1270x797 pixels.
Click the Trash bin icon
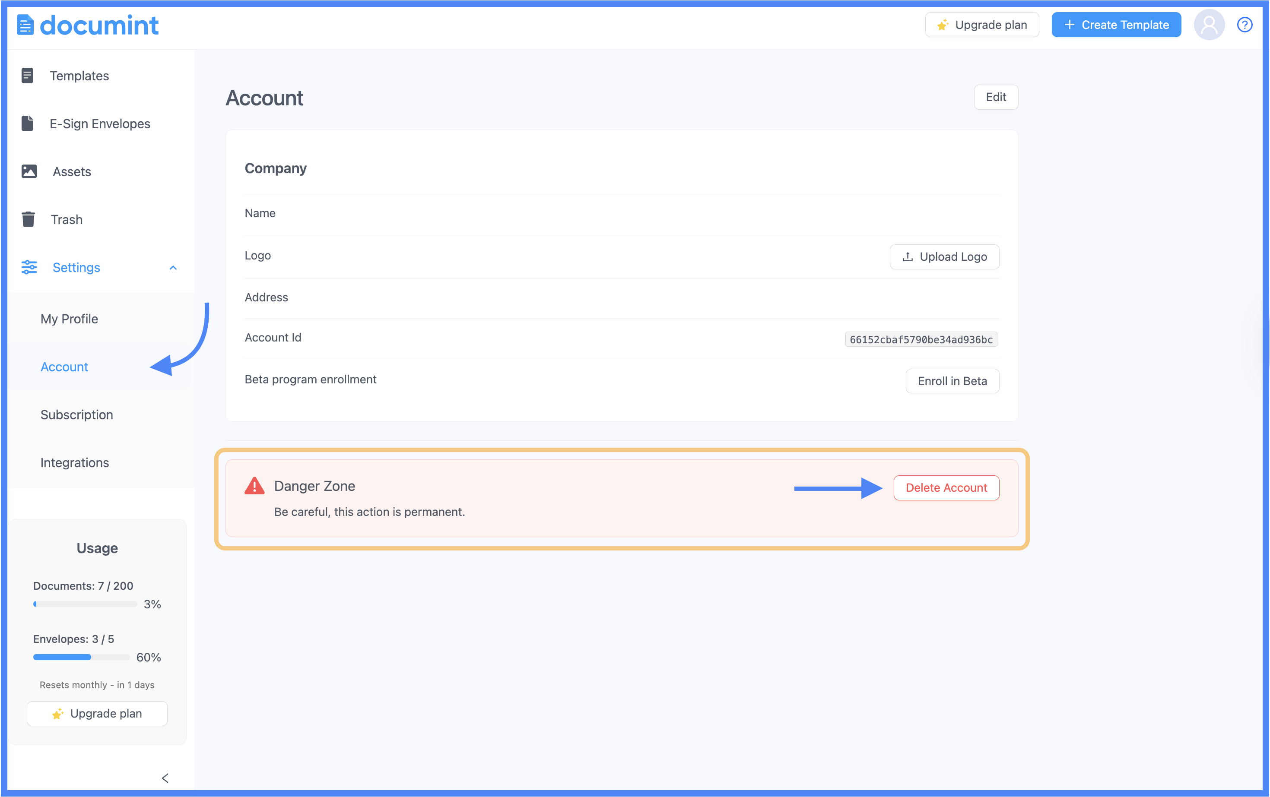click(x=29, y=219)
